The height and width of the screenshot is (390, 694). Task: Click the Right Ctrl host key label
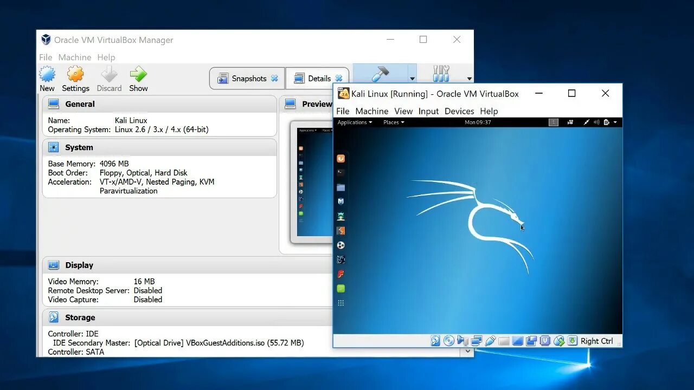coord(596,341)
